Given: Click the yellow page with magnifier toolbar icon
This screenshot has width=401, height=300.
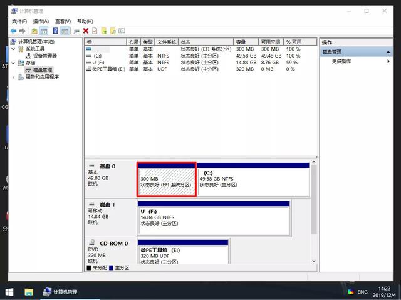Looking at the screenshot, I should [x=113, y=31].
